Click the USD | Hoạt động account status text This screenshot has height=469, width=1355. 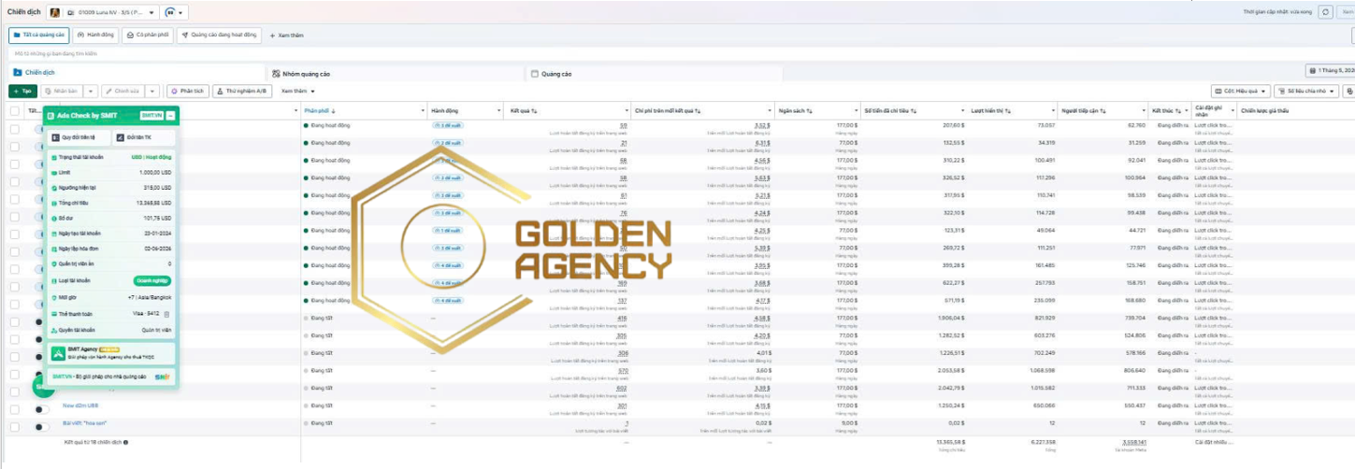point(151,157)
